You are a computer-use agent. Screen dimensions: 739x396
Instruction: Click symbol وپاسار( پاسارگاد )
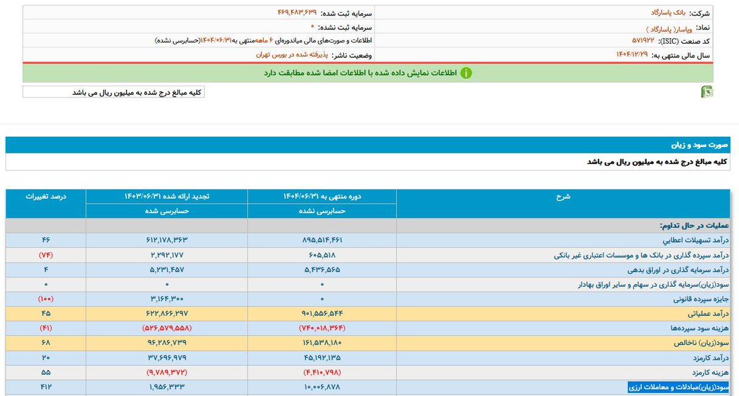click(x=669, y=29)
